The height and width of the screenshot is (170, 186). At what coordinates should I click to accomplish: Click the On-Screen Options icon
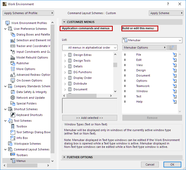(x=13, y=80)
